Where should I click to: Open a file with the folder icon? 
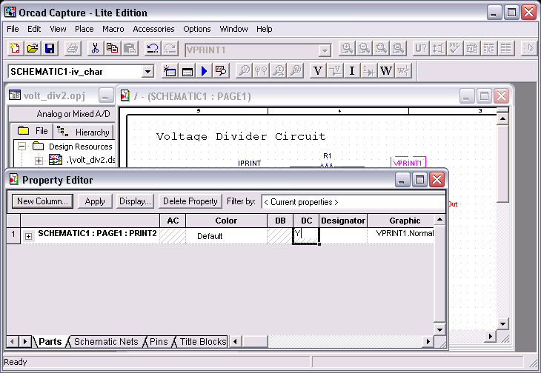pos(33,49)
